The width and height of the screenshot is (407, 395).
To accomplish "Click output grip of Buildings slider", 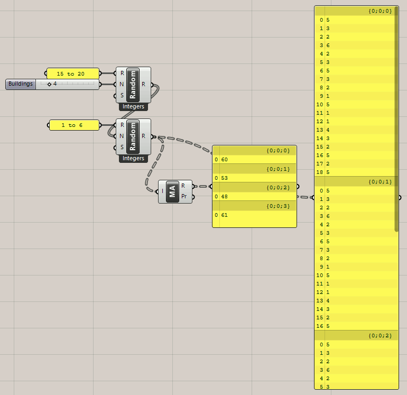I will (x=100, y=85).
